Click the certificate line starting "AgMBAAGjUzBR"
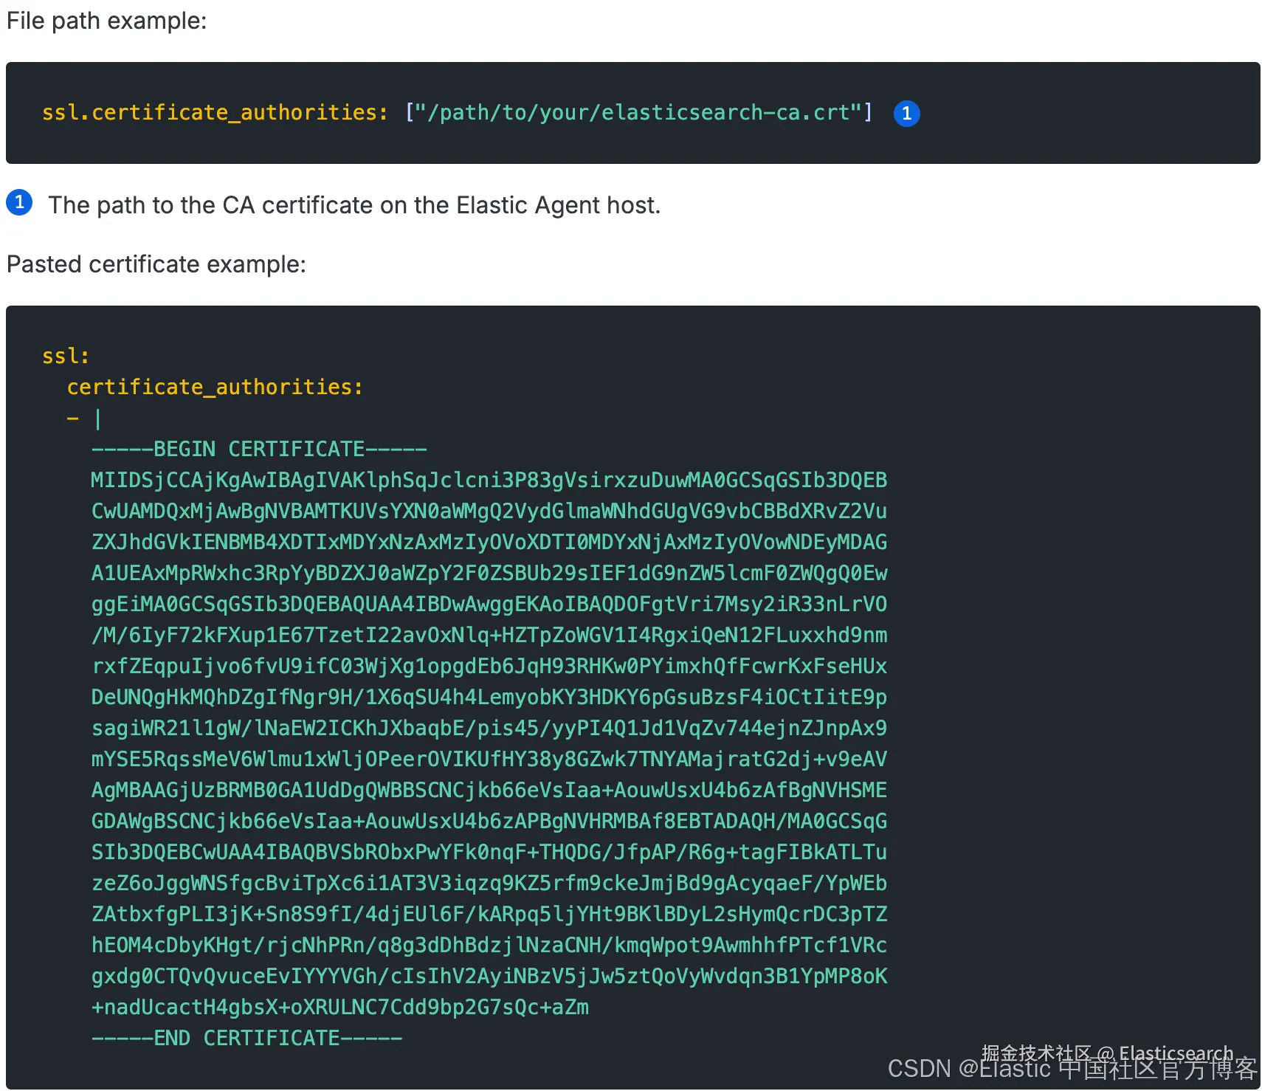The width and height of the screenshot is (1262, 1091). point(489,790)
